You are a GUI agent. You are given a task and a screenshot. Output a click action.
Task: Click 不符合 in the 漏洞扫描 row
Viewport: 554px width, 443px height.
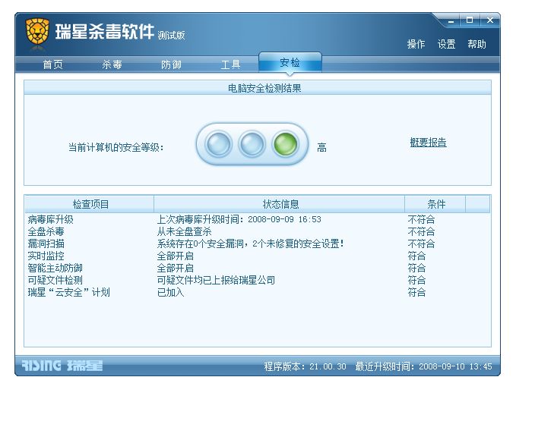(x=421, y=243)
